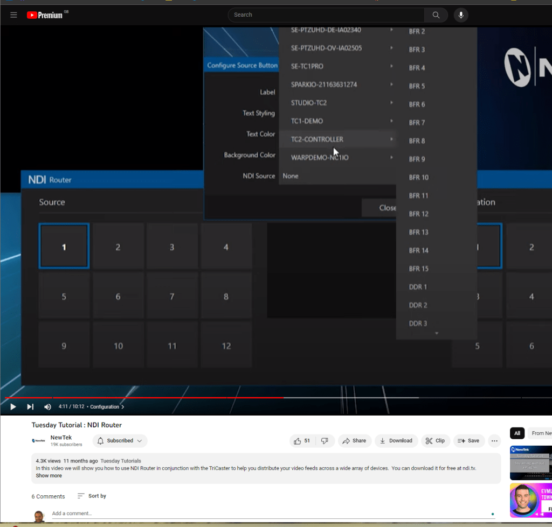Screen dimensions: 552x527
Task: Click the '6 Comments' count text
Action: pyautogui.click(x=48, y=496)
